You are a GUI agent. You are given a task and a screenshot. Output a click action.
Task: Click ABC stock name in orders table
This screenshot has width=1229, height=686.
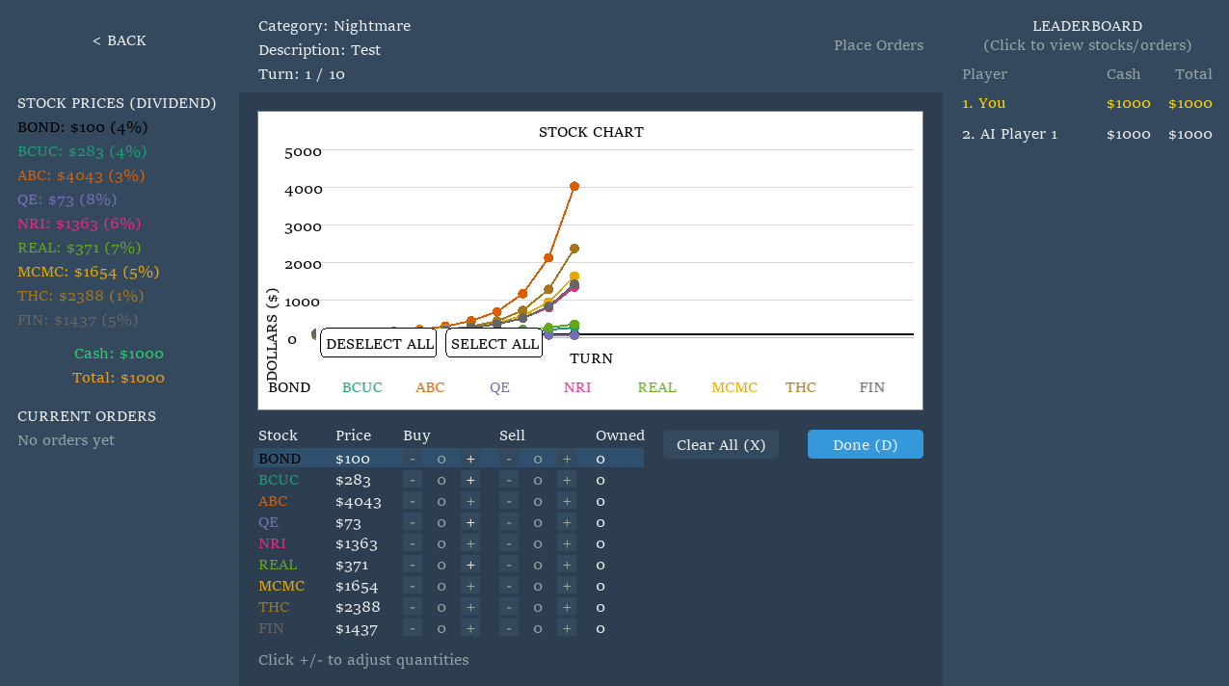click(273, 501)
